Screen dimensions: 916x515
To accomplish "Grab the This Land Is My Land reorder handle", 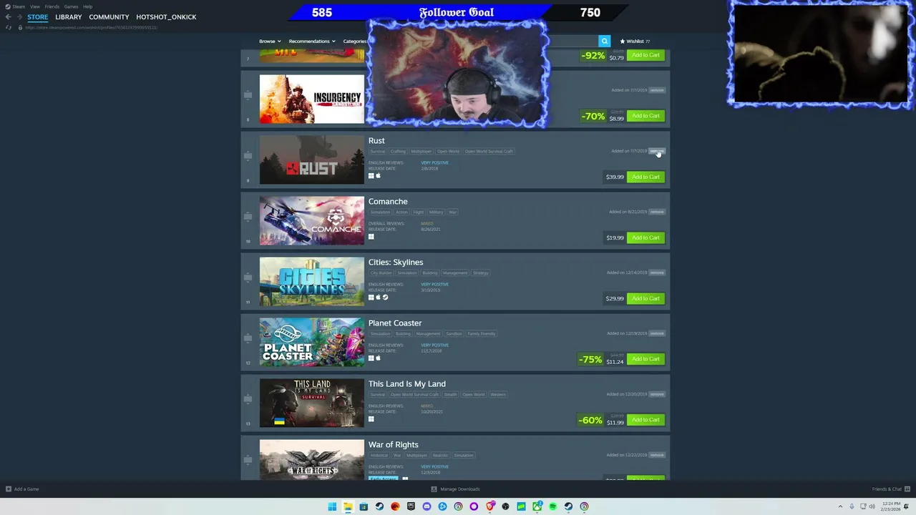I will tap(248, 398).
